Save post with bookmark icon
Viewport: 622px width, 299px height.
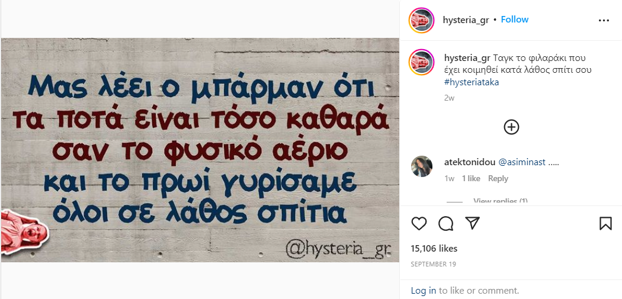[605, 224]
